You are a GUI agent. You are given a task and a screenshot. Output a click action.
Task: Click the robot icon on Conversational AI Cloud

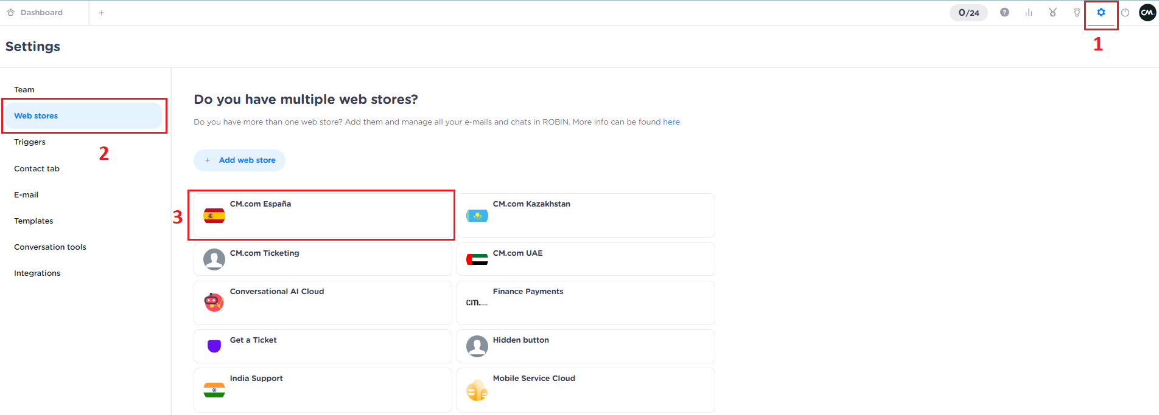coord(214,303)
